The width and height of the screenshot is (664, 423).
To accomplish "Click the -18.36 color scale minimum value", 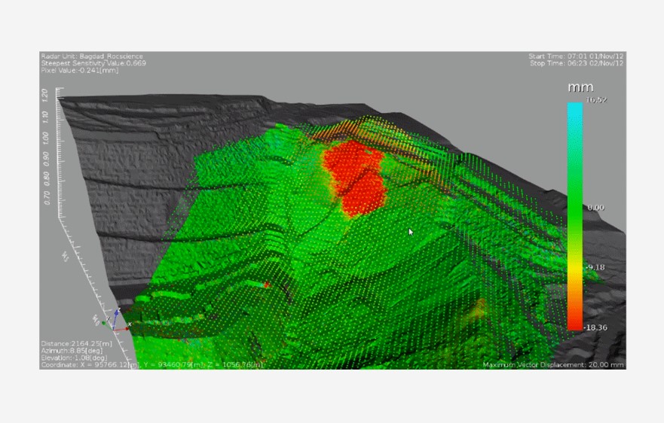I will pyautogui.click(x=595, y=327).
